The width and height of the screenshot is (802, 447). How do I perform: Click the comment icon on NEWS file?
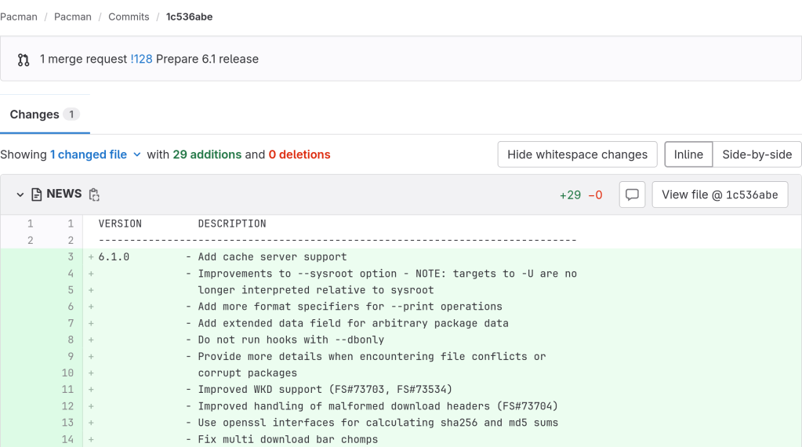click(632, 194)
